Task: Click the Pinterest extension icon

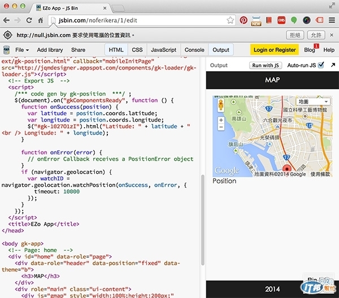Action: click(244, 20)
